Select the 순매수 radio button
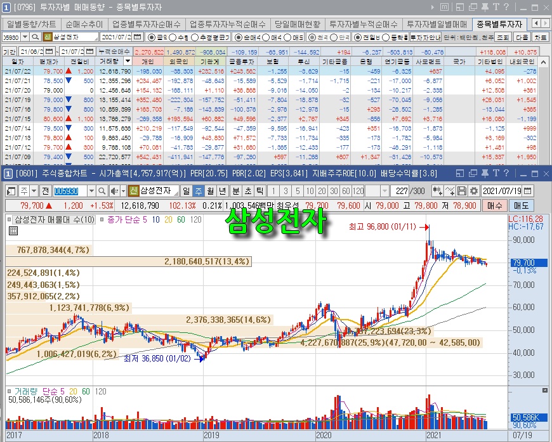 pos(239,37)
